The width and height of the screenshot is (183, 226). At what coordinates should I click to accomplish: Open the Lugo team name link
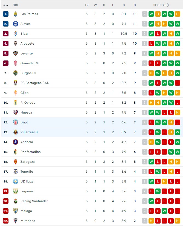24,122
